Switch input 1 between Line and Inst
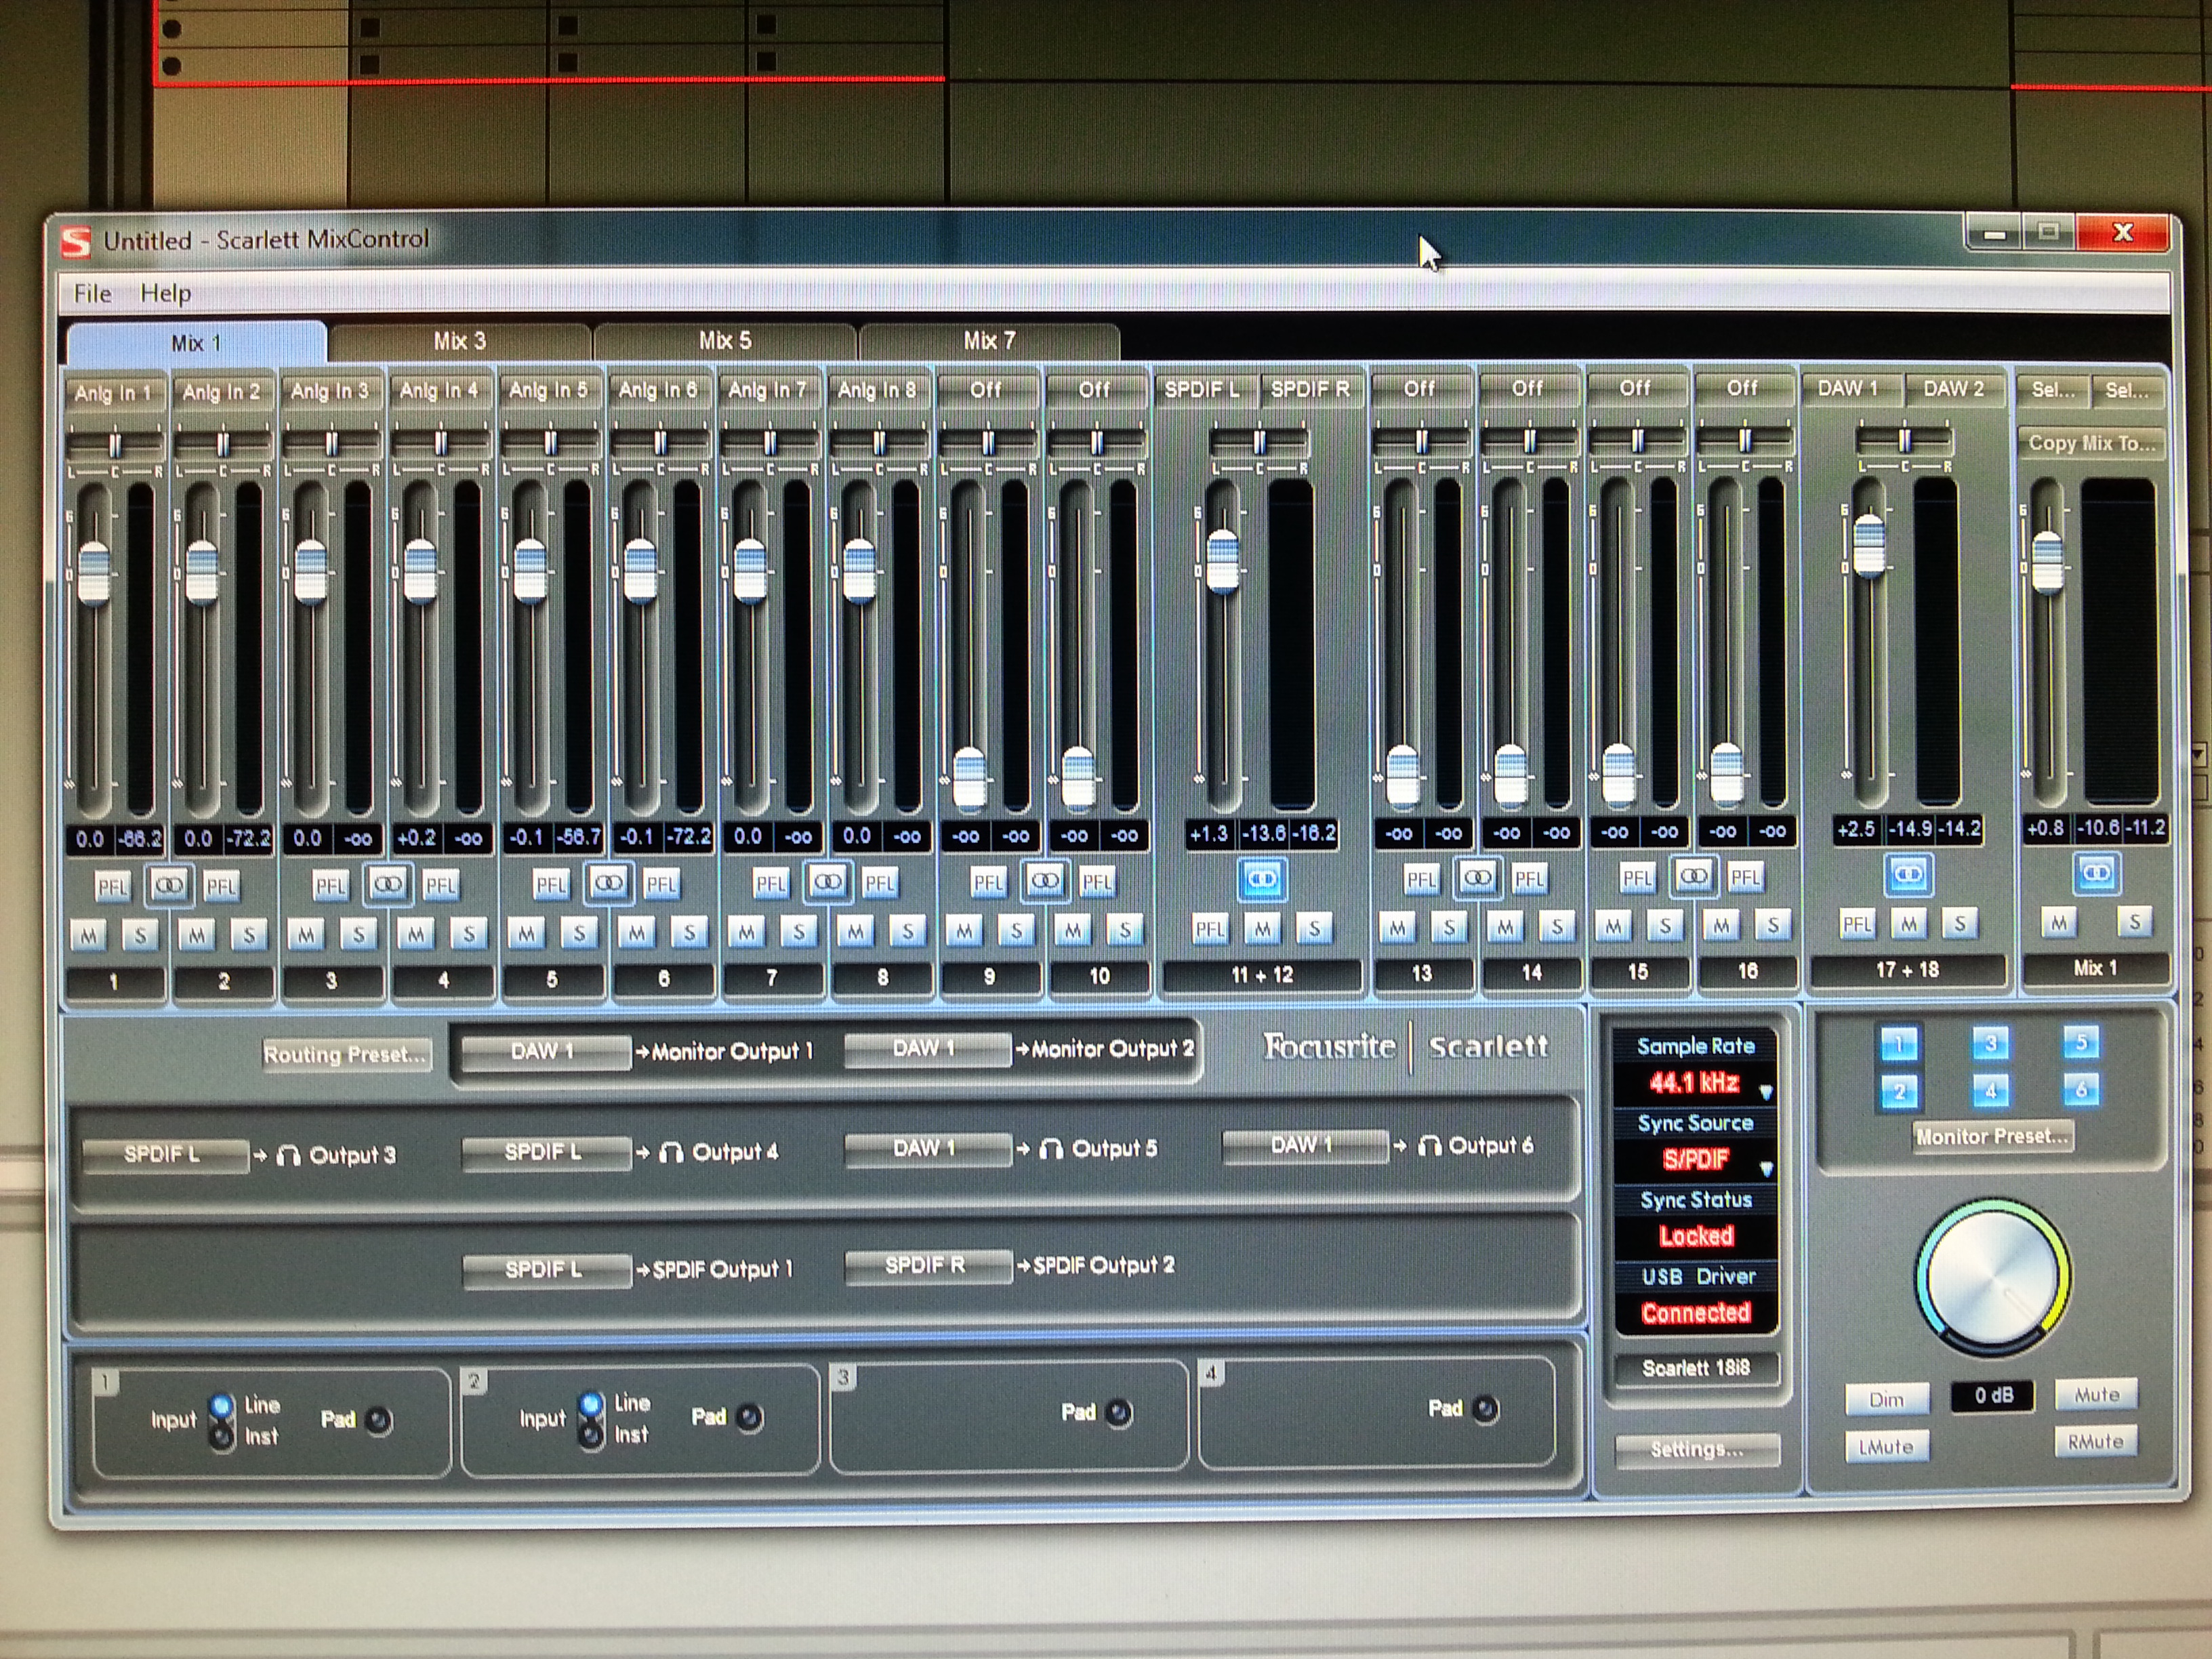Screen dimensions: 2212x1659 point(222,1421)
